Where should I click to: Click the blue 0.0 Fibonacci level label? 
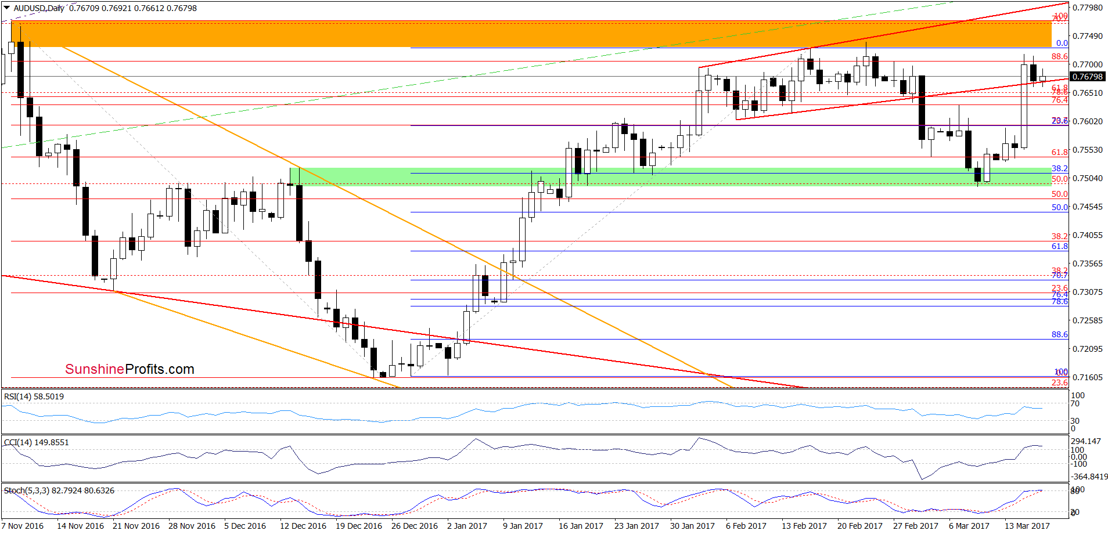pyautogui.click(x=1062, y=43)
